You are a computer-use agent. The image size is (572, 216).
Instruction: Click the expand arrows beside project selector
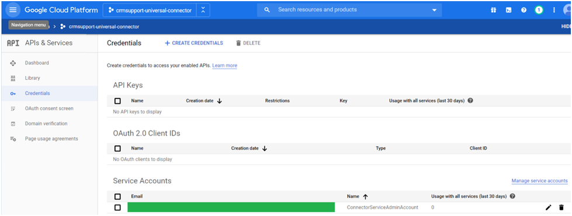point(203,10)
